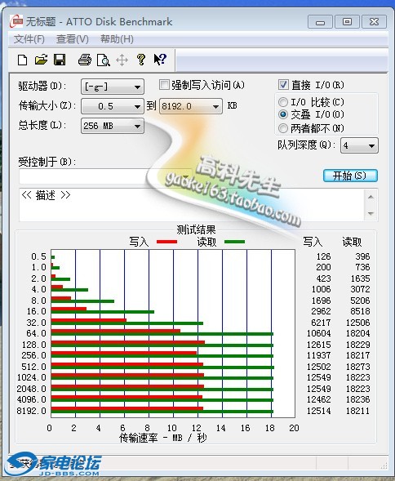Open the 帮助(H) menu
The image size is (395, 481).
pos(117,39)
